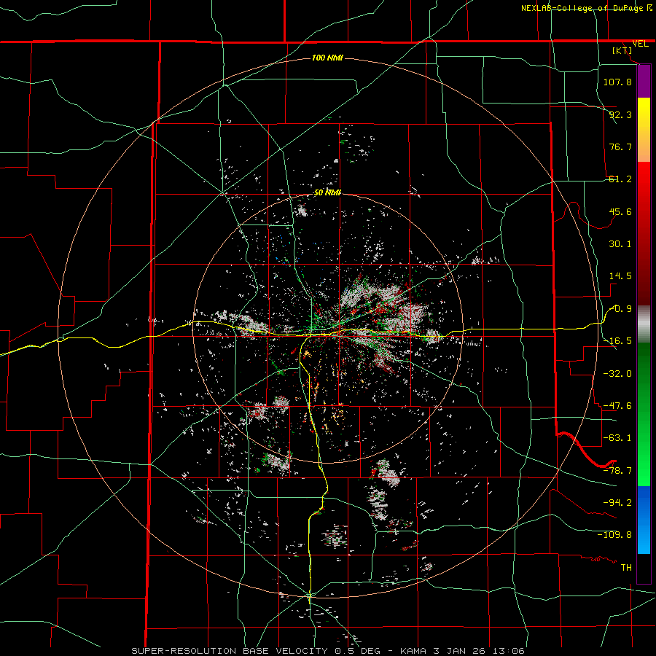The width and height of the screenshot is (656, 656).
Task: Select the 61.2 scale value
Action: pyautogui.click(x=620, y=179)
